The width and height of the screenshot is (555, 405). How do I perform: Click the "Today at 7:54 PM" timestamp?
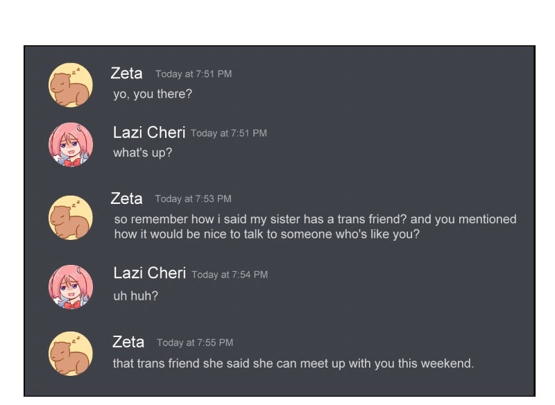tap(230, 275)
